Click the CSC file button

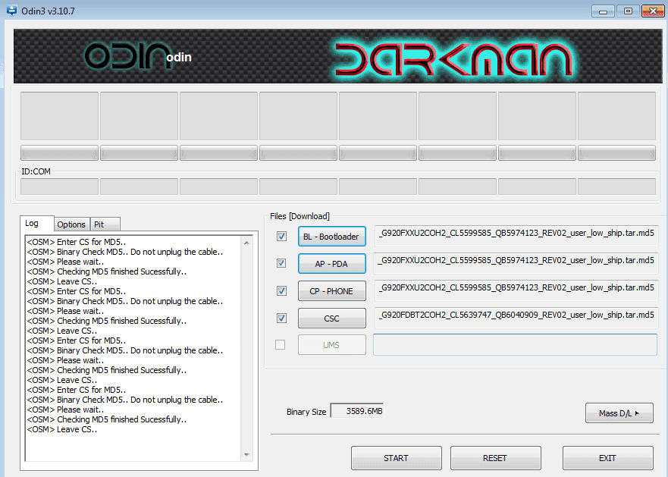click(332, 319)
